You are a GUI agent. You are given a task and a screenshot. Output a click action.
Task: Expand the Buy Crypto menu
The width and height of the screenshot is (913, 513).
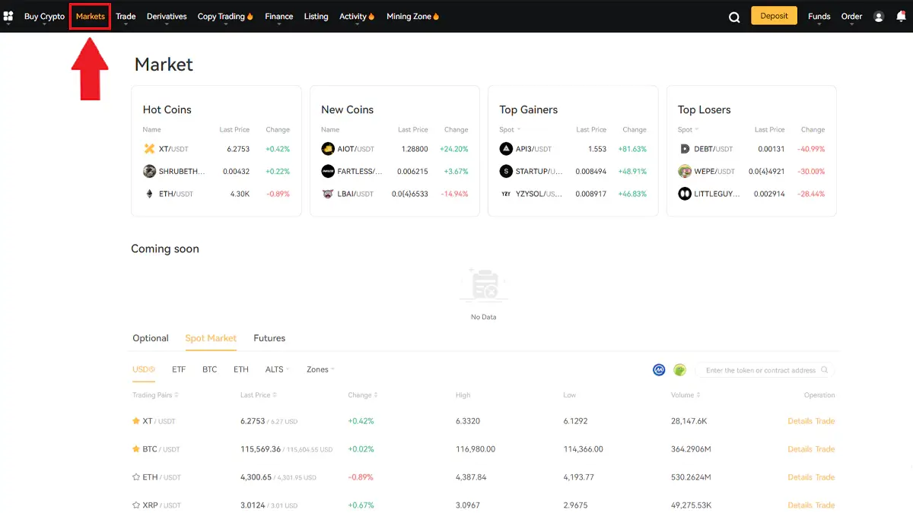44,17
